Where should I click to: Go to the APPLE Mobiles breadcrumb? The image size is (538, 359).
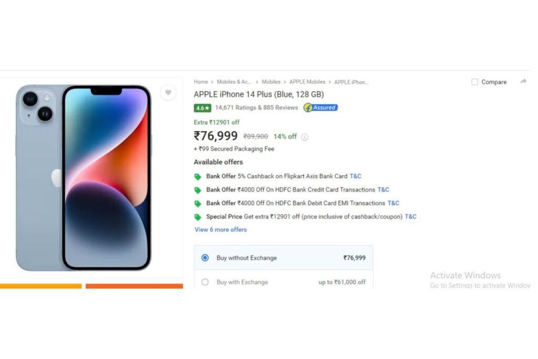[307, 81]
